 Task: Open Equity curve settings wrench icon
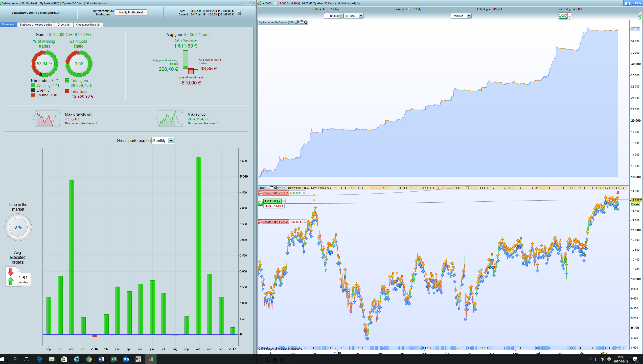click(297, 22)
